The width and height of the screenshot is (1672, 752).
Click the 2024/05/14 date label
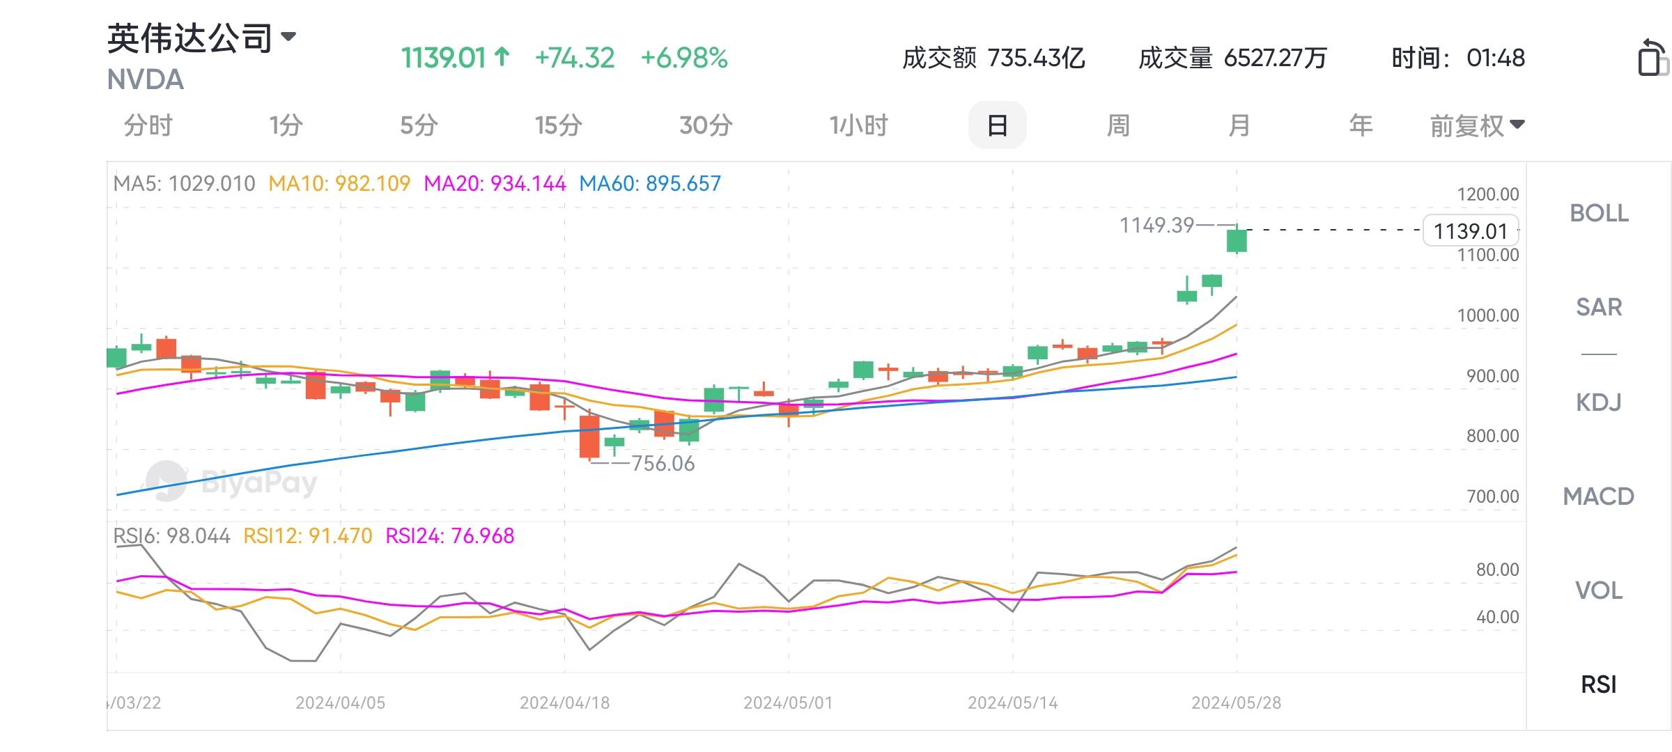[x=1012, y=703]
